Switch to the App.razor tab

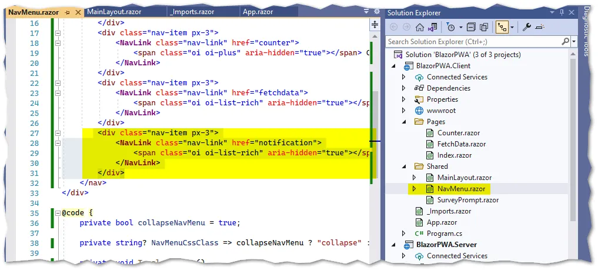(258, 12)
